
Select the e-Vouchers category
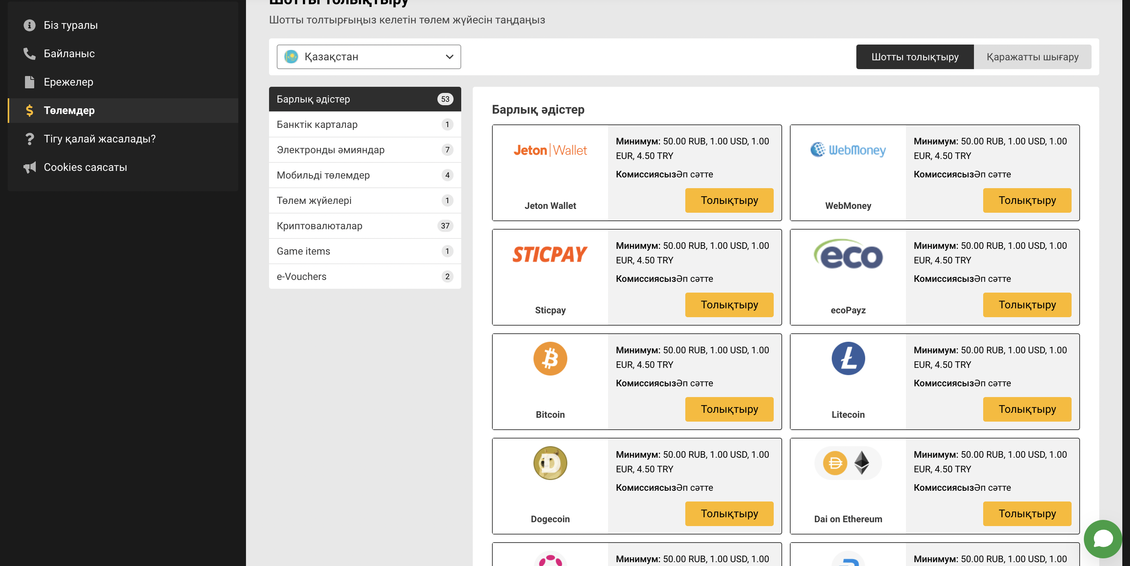364,277
